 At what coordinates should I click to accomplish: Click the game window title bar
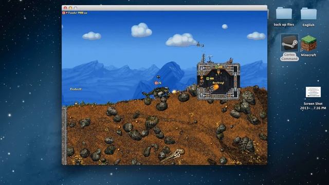click(x=164, y=8)
